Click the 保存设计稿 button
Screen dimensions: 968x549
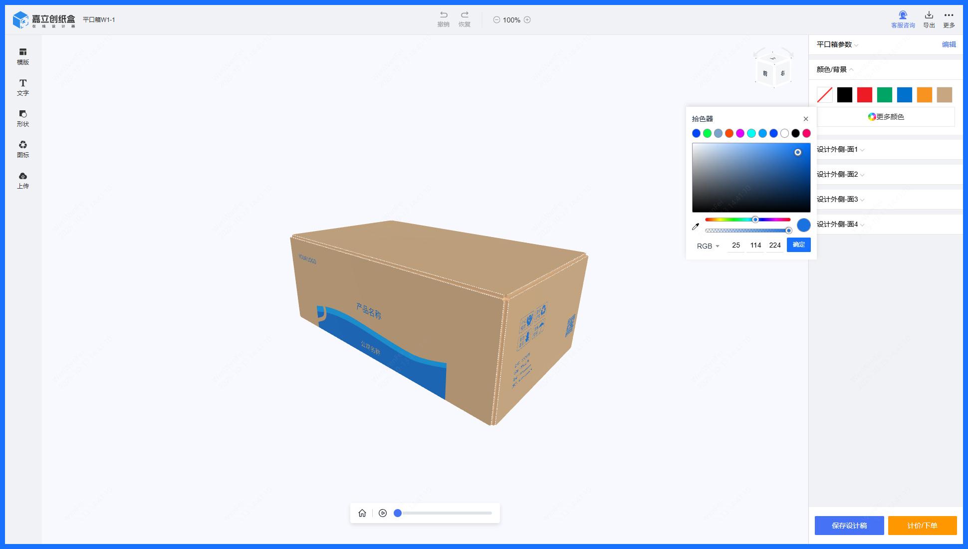(849, 526)
